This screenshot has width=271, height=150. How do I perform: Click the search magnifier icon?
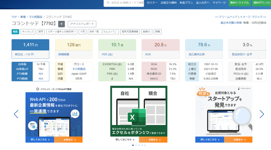pyautogui.click(x=108, y=3)
